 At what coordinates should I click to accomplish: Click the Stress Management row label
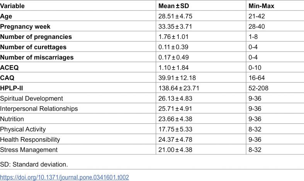(29, 150)
